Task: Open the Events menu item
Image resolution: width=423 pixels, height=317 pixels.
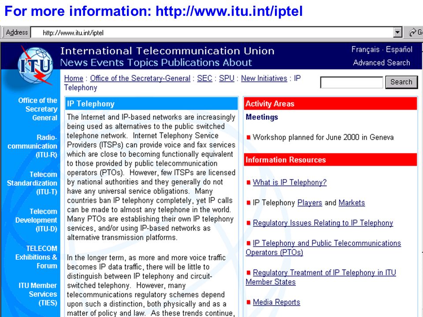Action: pos(107,63)
